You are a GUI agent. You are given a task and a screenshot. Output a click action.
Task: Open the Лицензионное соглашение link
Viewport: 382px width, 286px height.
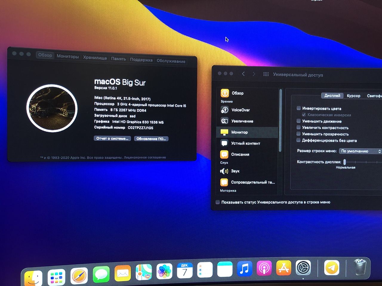click(145, 157)
